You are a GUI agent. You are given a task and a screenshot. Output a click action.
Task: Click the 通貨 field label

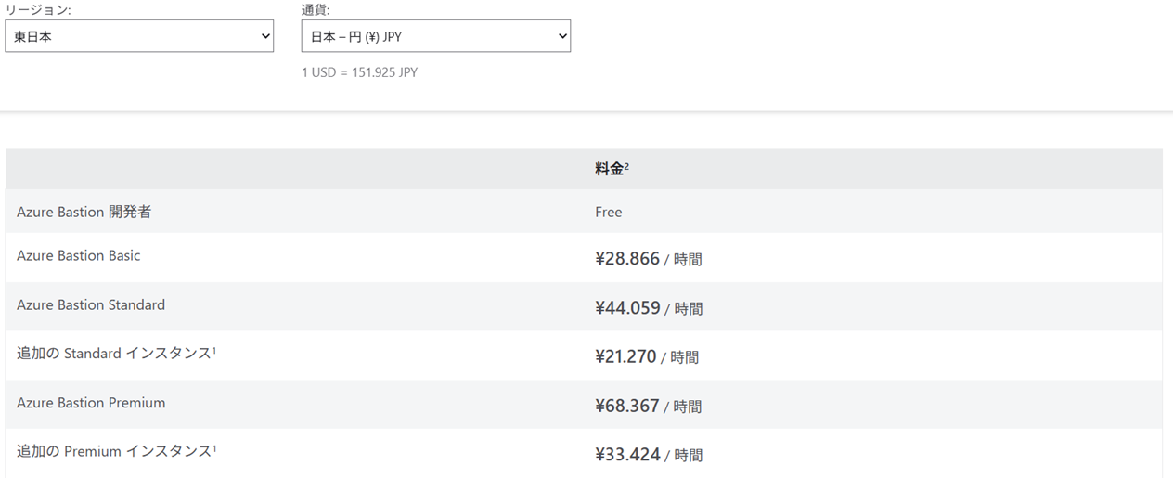tap(316, 9)
